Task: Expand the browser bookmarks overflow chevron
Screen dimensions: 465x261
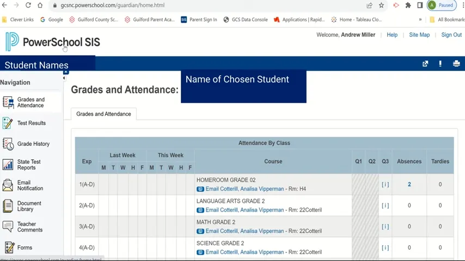Action: coord(420,20)
